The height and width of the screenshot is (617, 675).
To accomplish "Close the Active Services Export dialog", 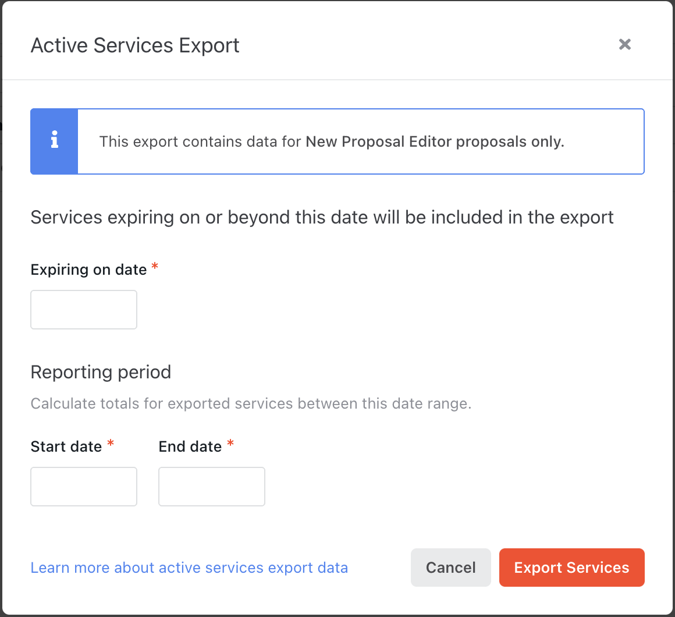I will (624, 44).
